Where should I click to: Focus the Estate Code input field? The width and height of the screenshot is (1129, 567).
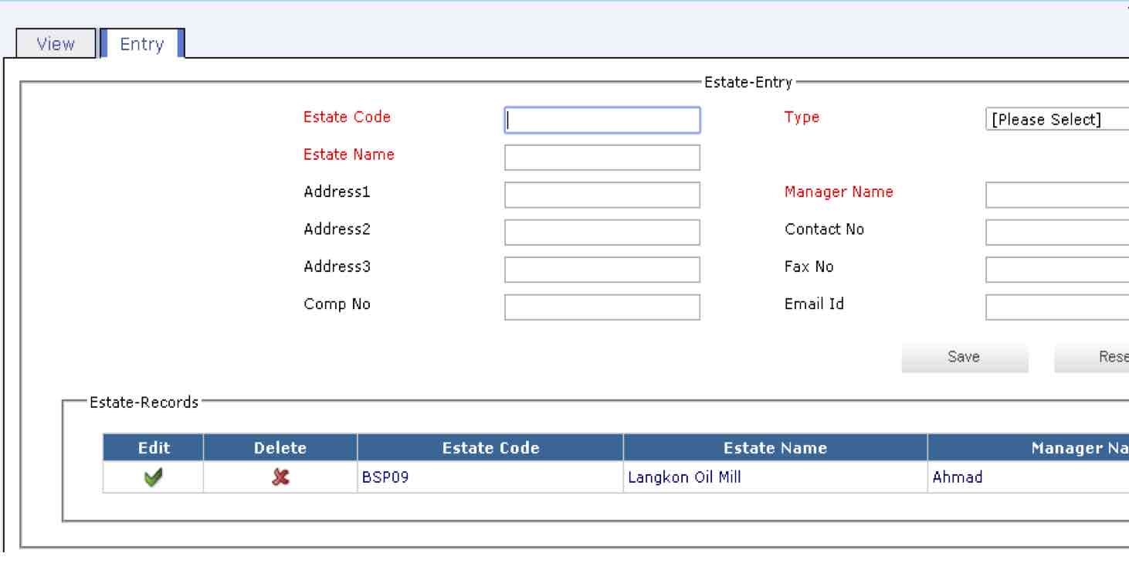coord(602,121)
